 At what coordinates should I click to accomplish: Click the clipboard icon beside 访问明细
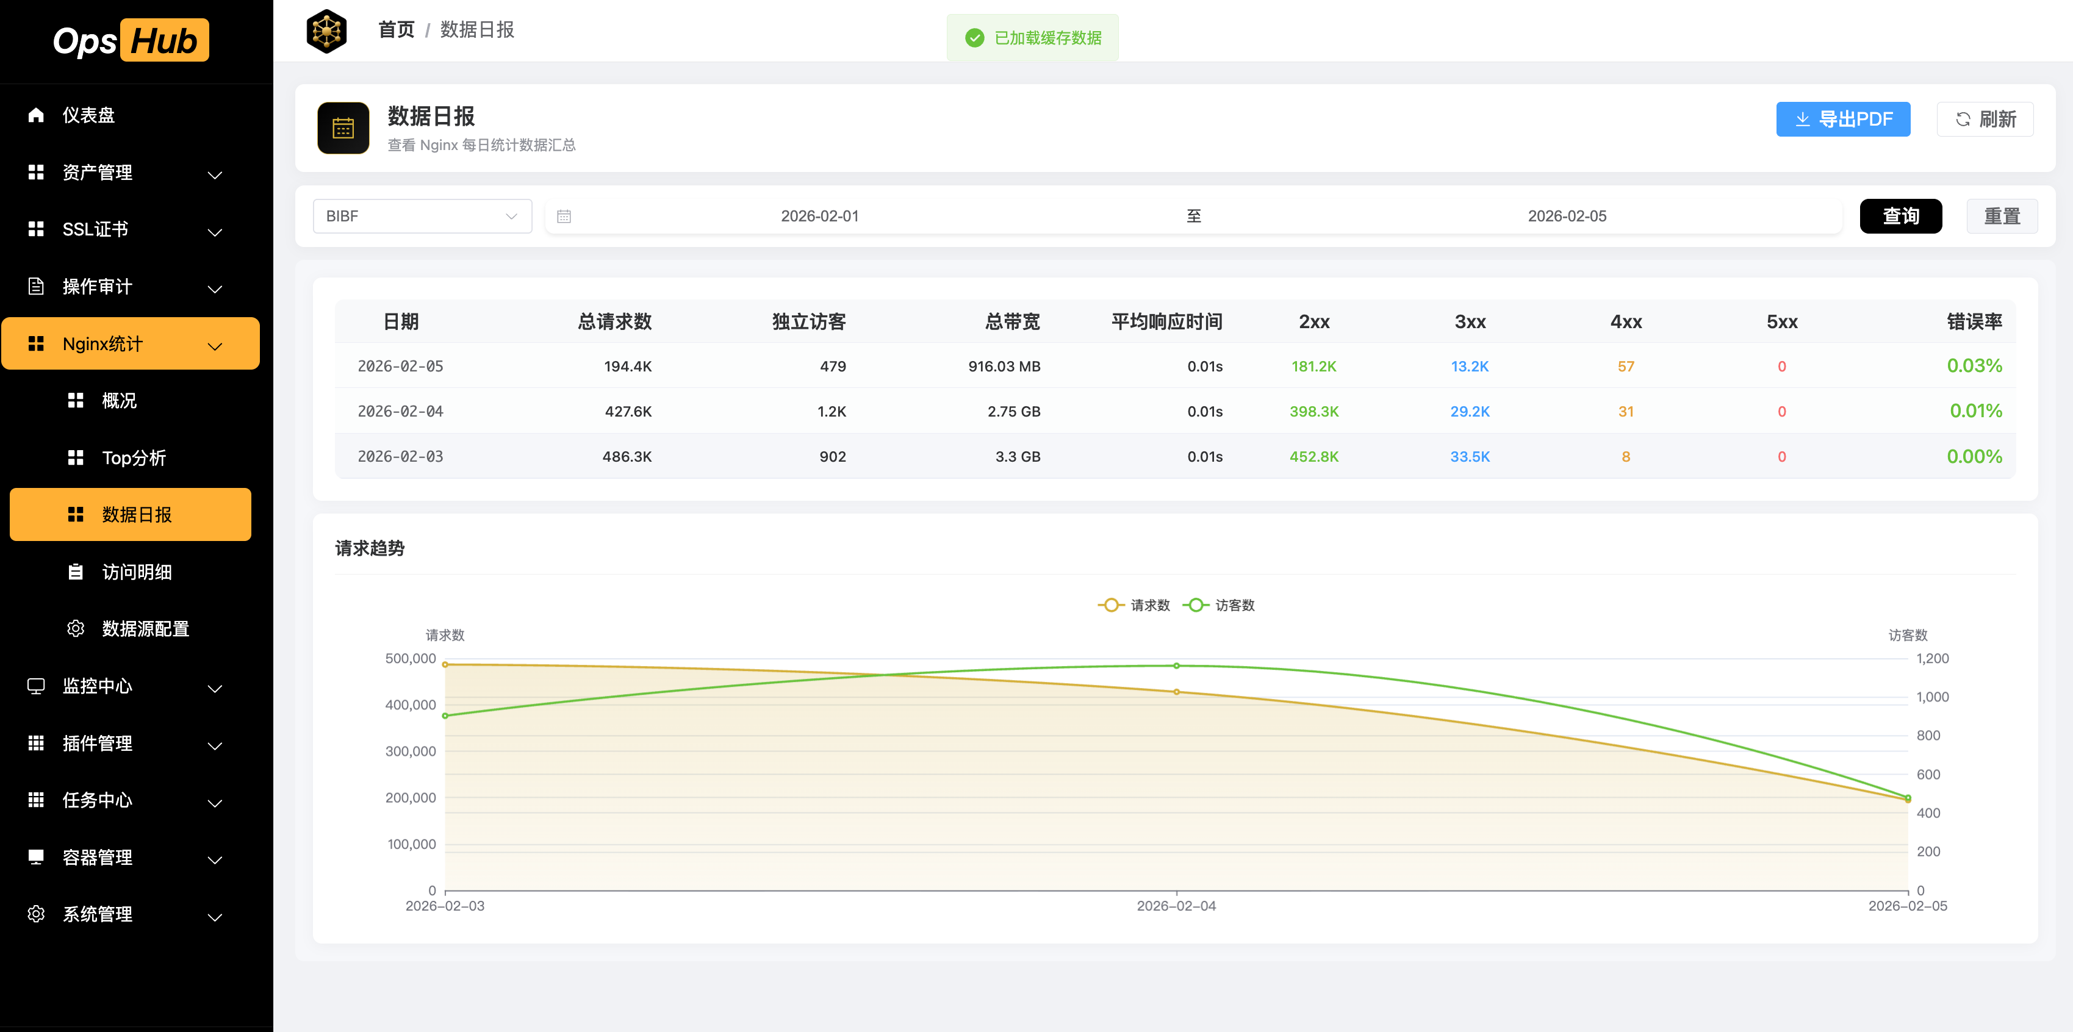76,572
